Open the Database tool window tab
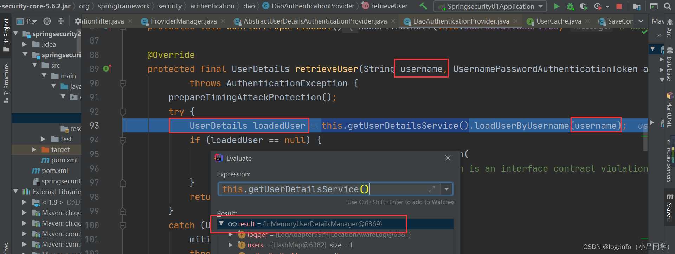This screenshot has width=675, height=254. 669,64
